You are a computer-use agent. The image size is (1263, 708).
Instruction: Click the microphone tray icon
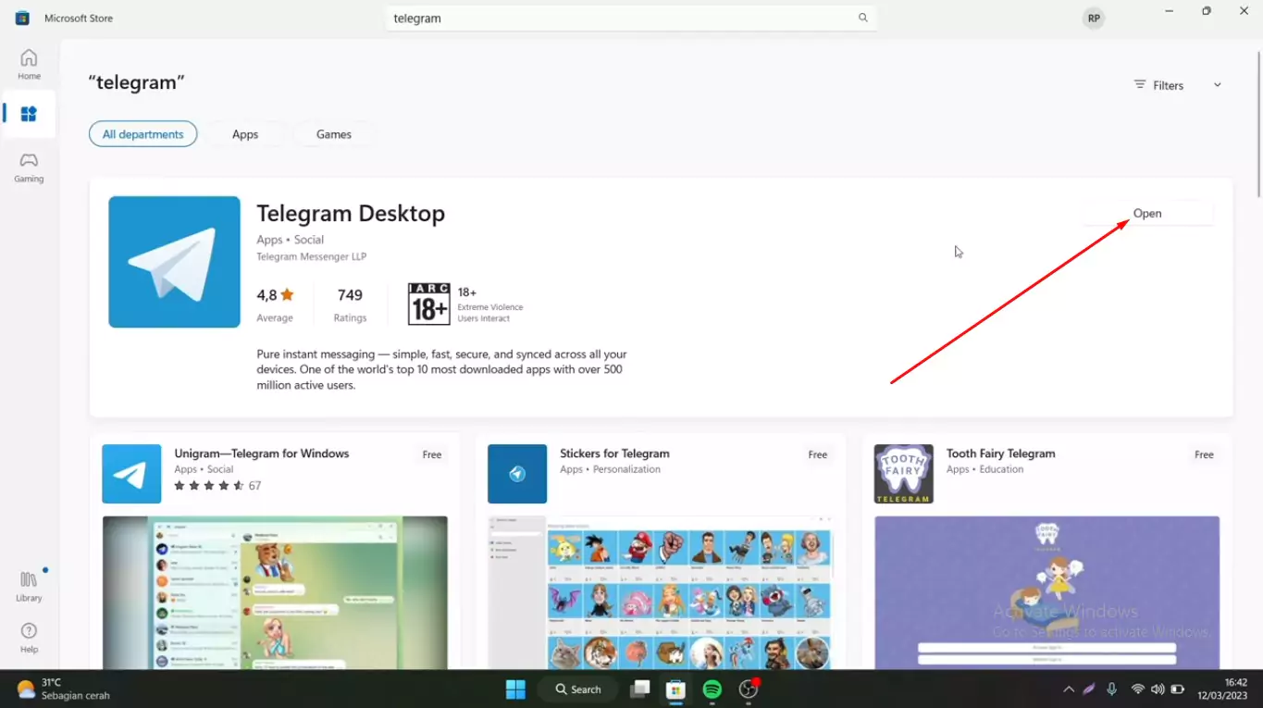point(1111,689)
